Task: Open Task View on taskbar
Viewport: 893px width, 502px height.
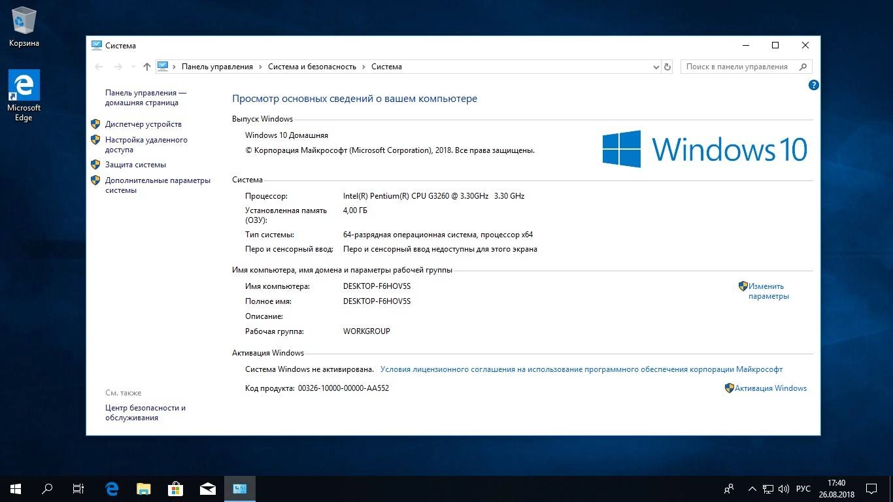Action: pos(78,489)
